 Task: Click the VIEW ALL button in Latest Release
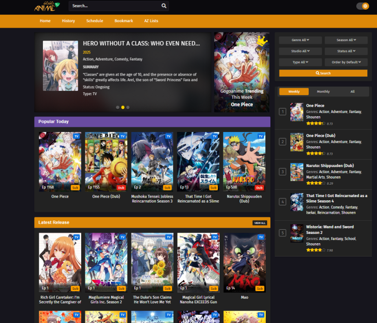260,223
